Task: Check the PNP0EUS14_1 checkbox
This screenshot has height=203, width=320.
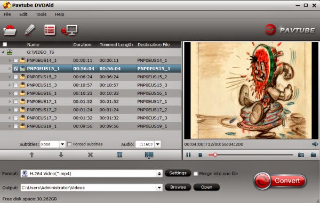Action: (15, 61)
